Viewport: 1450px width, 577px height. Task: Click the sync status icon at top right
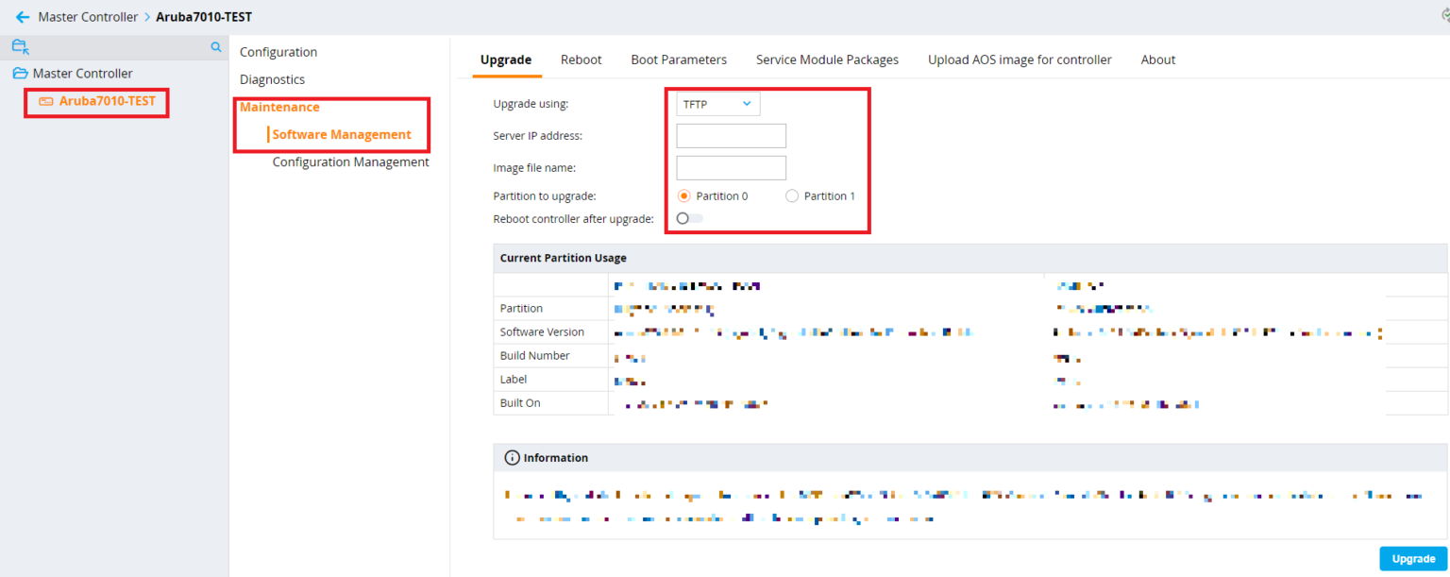coord(1443,16)
